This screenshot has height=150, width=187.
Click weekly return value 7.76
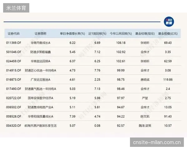(97, 70)
